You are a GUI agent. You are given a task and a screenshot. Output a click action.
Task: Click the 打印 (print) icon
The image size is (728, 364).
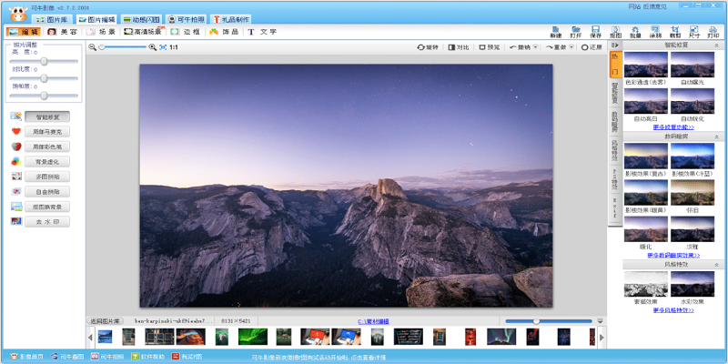pyautogui.click(x=714, y=31)
